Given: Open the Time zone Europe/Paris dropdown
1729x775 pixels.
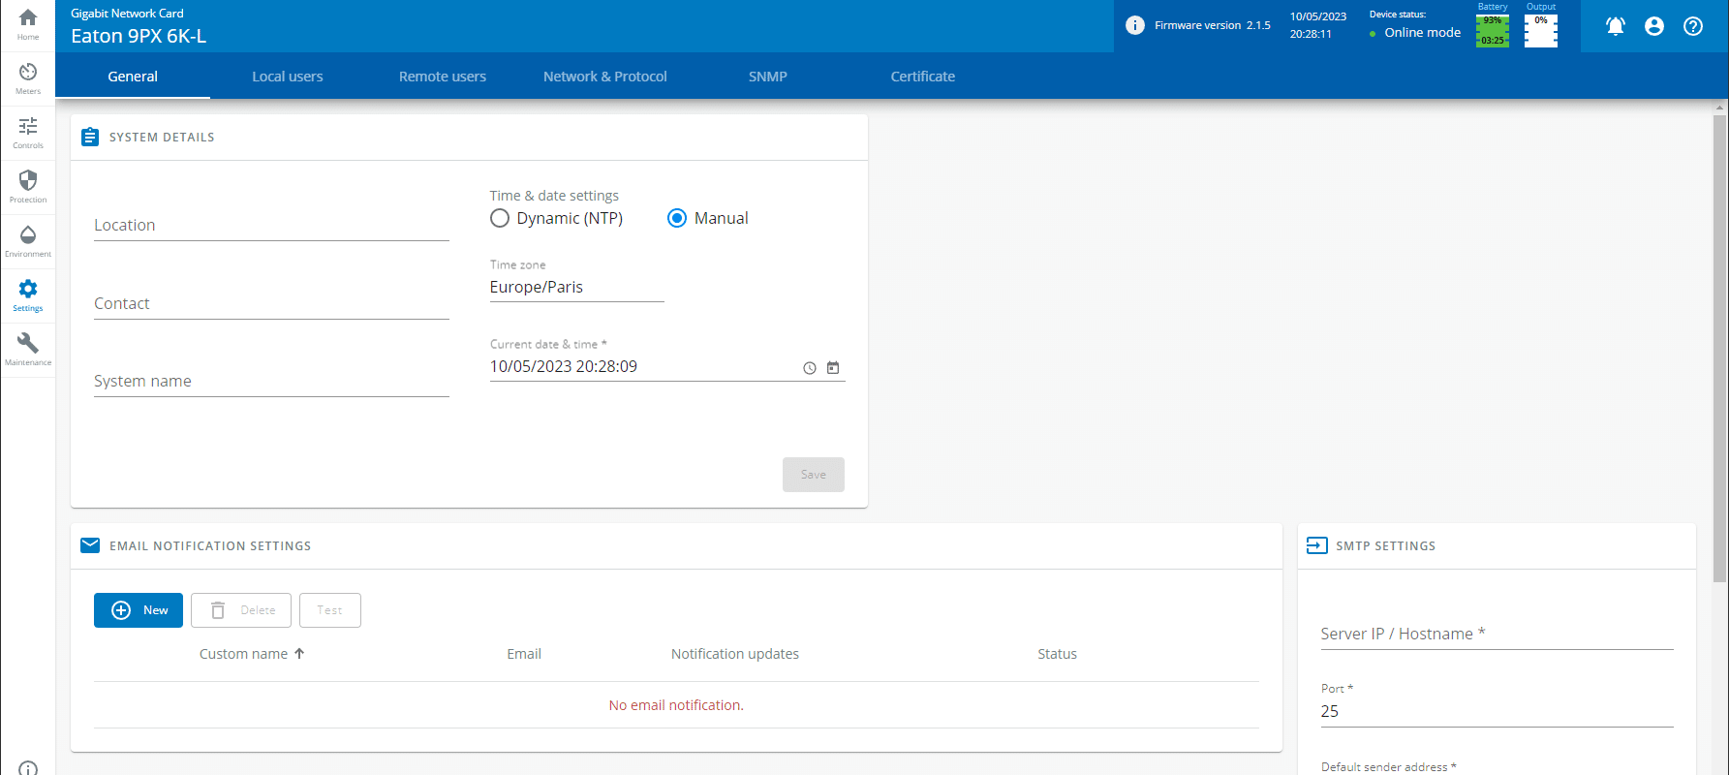Looking at the screenshot, I should pyautogui.click(x=577, y=287).
